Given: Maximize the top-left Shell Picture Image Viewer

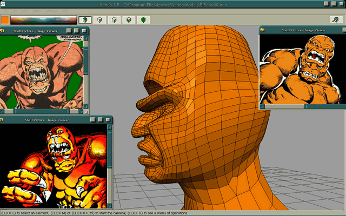Looking at the screenshot, I should pos(76,31).
